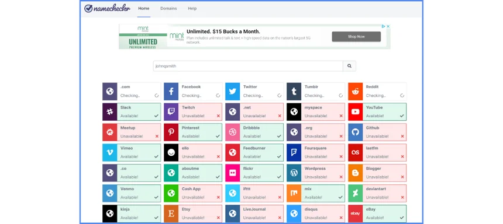Click the Cash App globe icon
The width and height of the screenshot is (503, 224).
coord(171,193)
